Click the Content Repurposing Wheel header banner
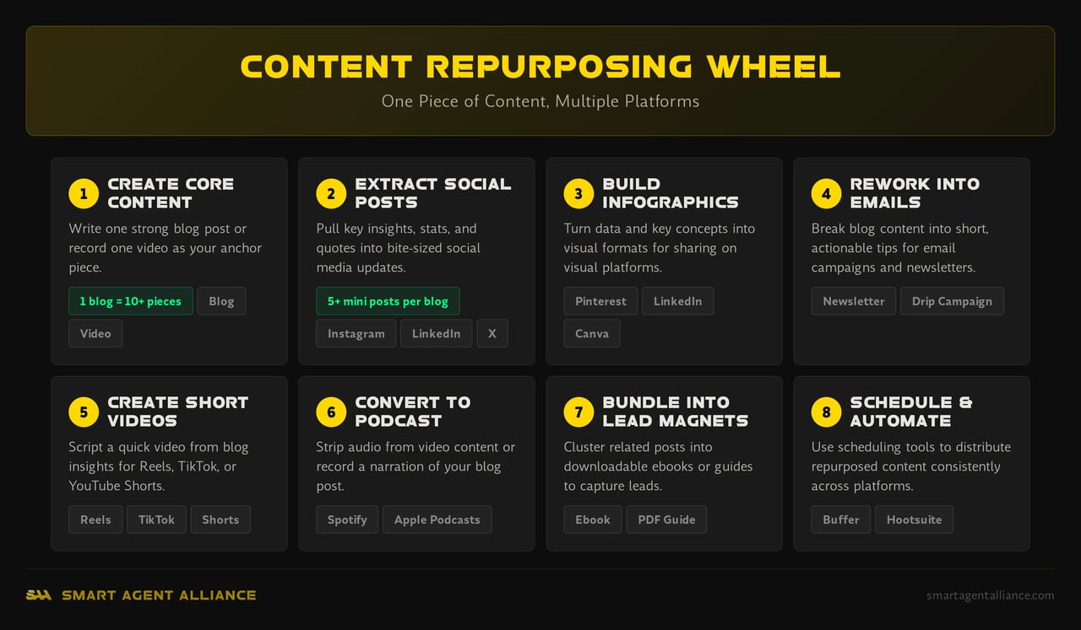Viewport: 1081px width, 630px height. [540, 80]
